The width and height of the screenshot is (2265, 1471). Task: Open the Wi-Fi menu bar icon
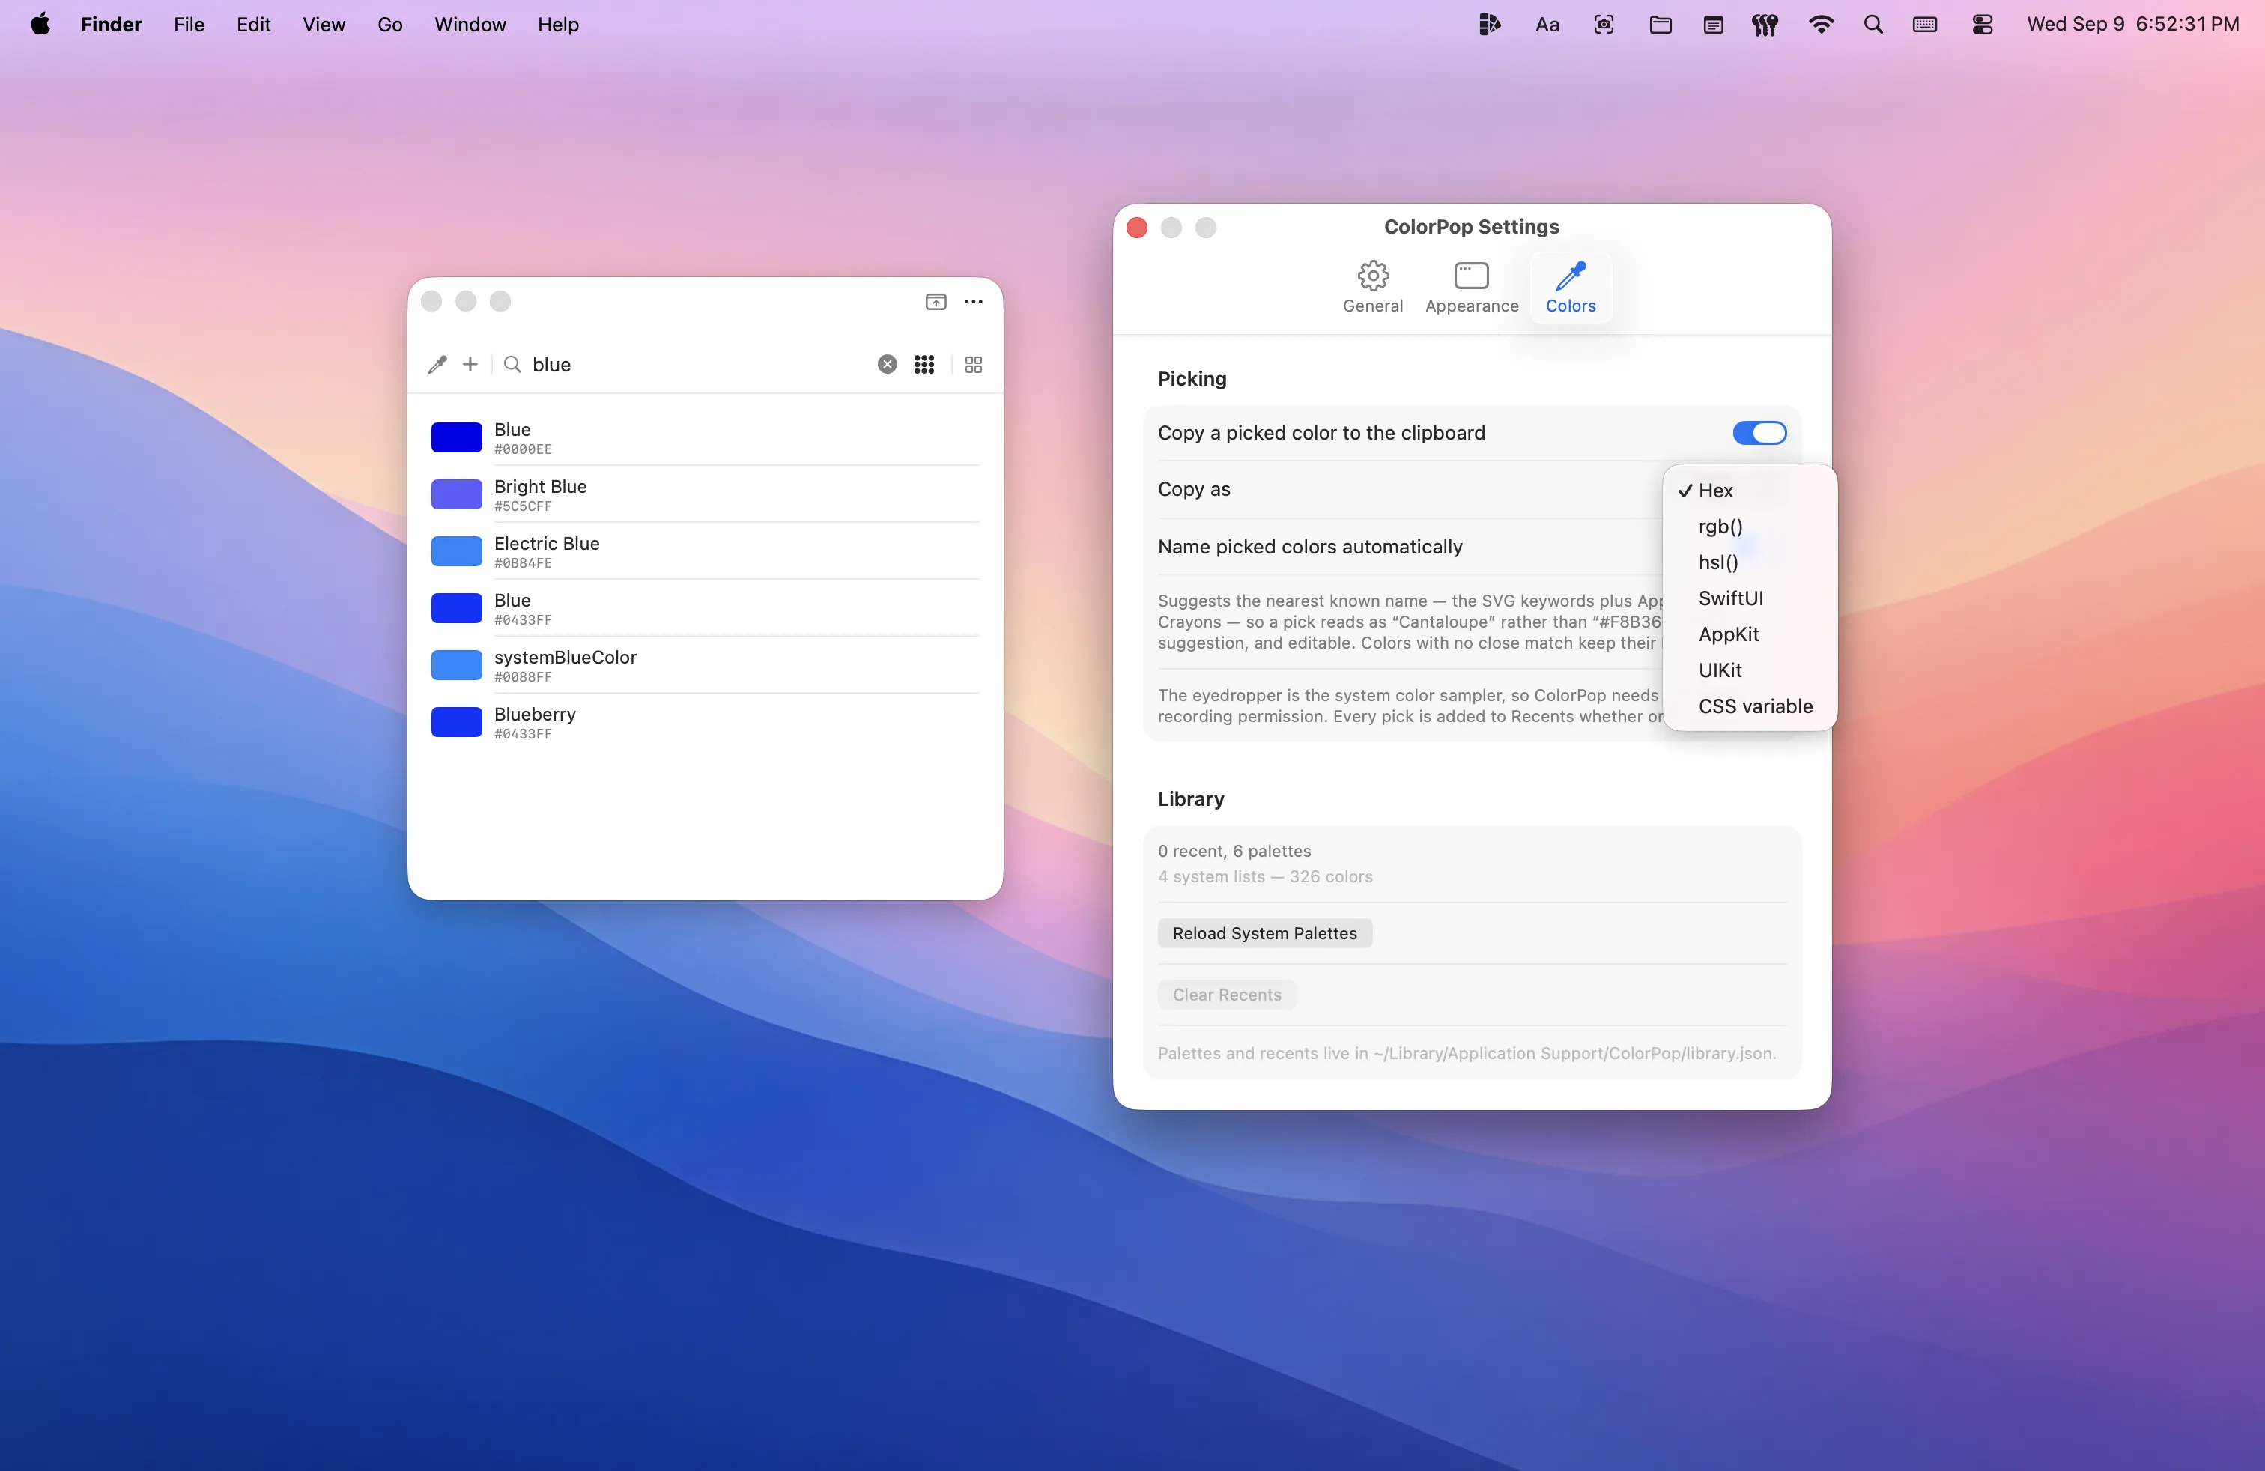[1821, 25]
